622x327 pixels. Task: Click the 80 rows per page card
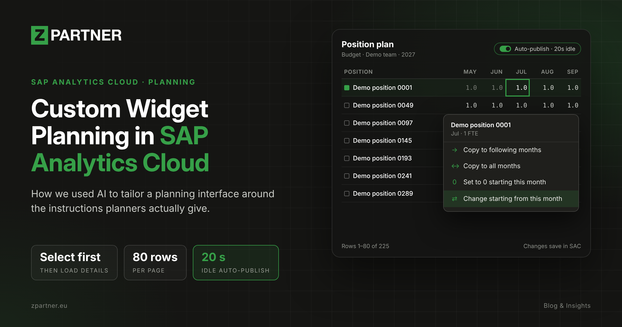coord(155,263)
